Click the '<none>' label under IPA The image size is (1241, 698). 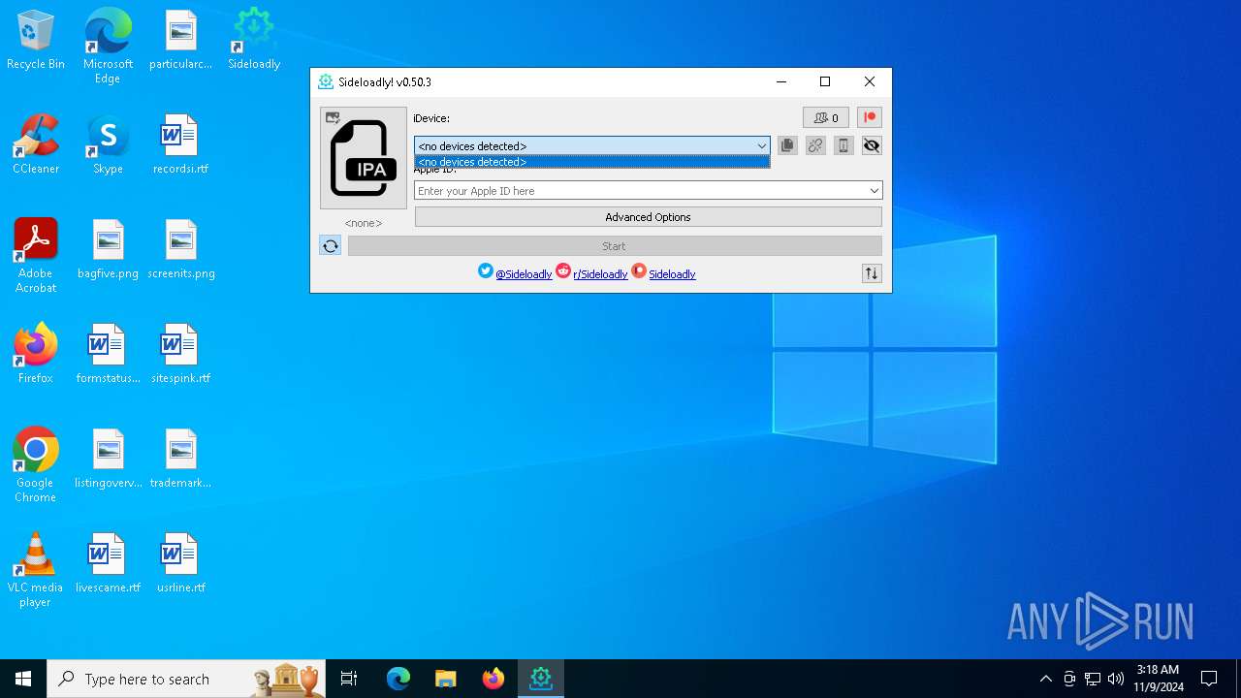(x=364, y=223)
